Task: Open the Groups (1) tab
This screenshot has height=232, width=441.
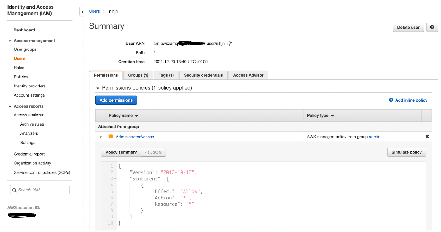Action: (x=138, y=75)
